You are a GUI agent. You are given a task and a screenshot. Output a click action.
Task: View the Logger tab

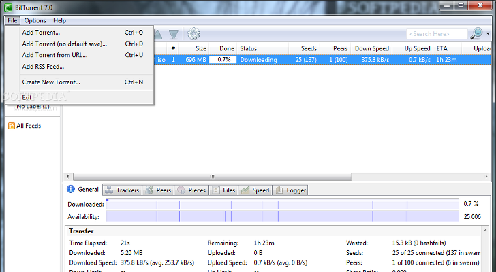[x=290, y=190]
